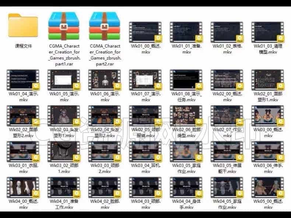
Task: Click the Wk02_03 头发塑形1 video icon
Action: pos(64,116)
